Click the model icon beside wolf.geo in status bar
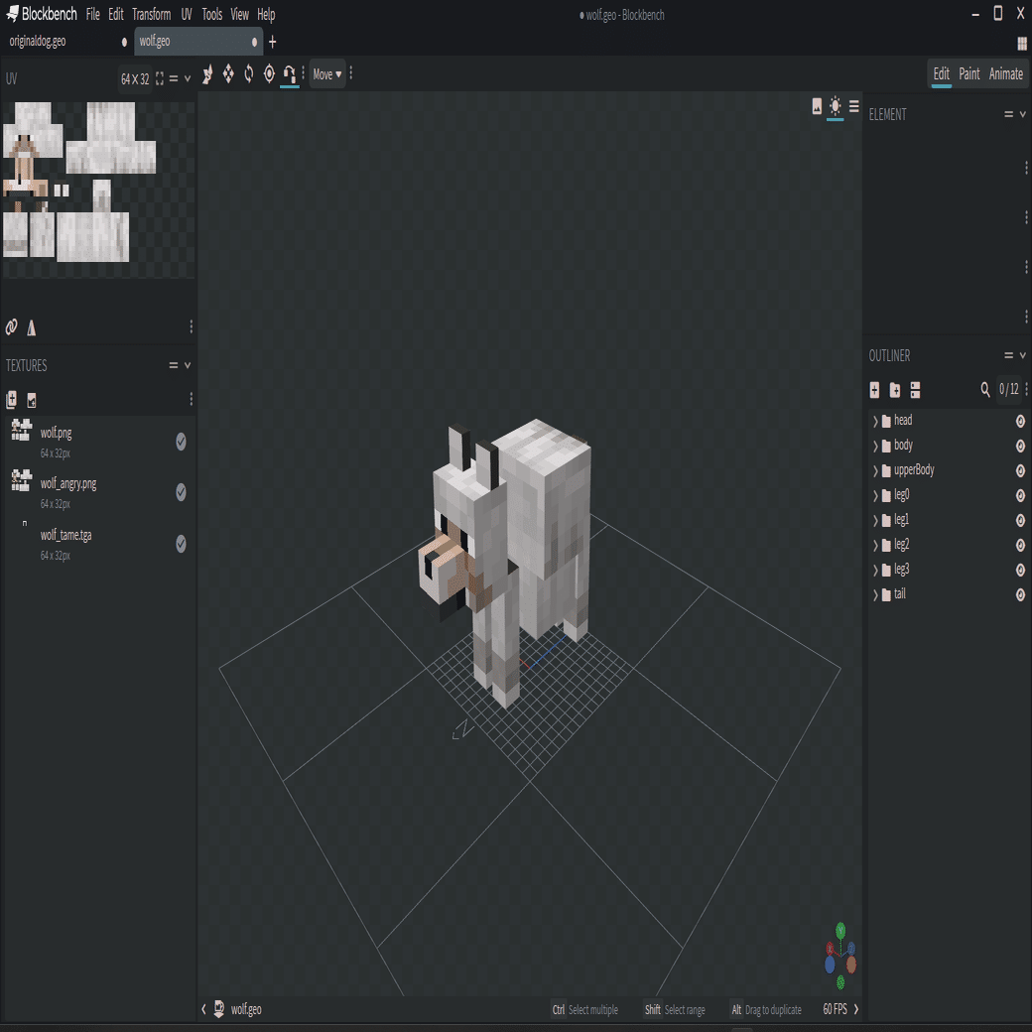Image resolution: width=1032 pixels, height=1032 pixels. click(219, 1009)
